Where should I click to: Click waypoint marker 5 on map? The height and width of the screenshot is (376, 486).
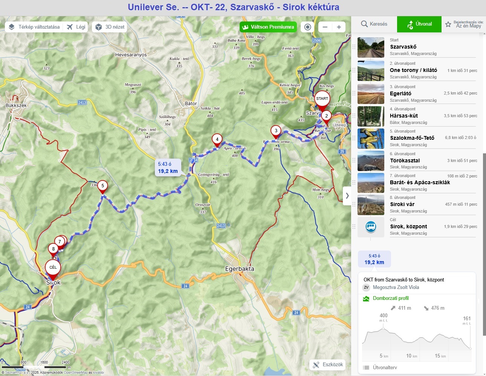(102, 186)
